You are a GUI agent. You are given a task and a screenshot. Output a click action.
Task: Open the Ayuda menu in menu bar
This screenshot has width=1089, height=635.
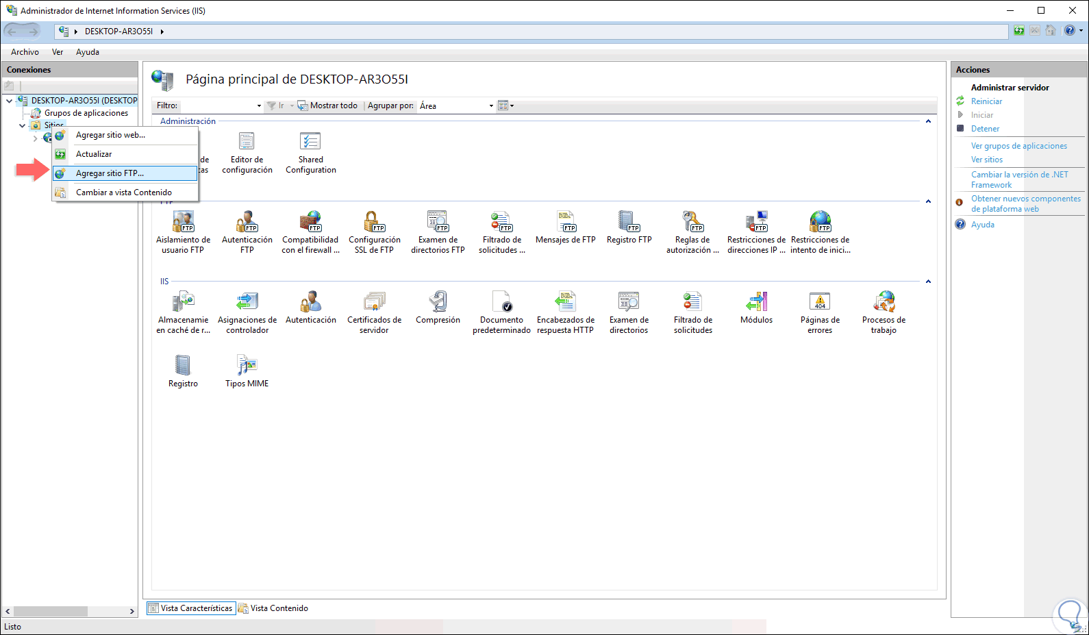pos(88,52)
